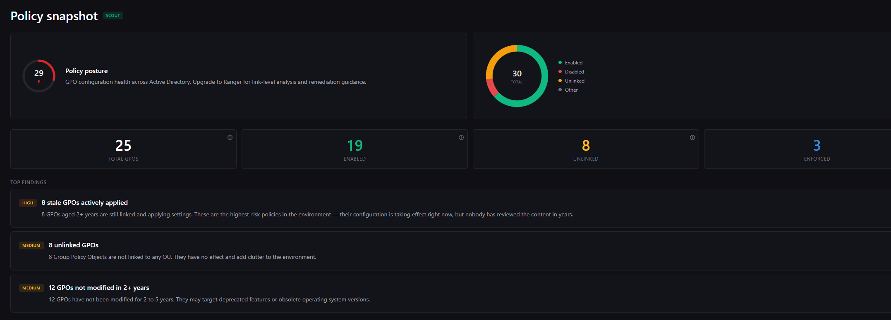891x320 pixels.
Task: Toggle the Unlinked legend entry
Action: 571,81
